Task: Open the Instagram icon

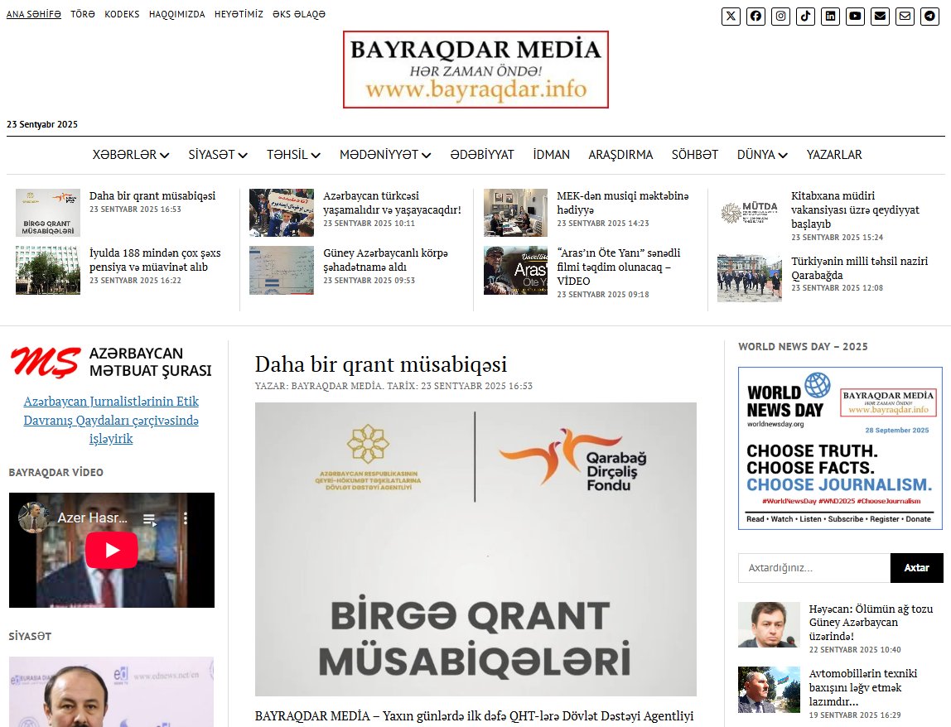Action: (x=780, y=16)
